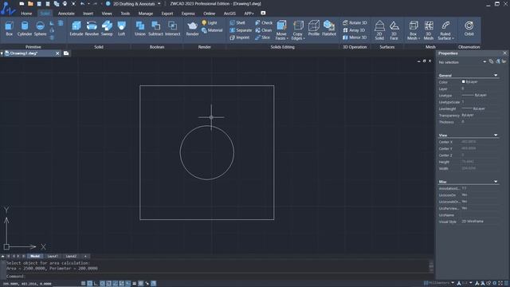Viewport: 510px width, 287px height.
Task: Open the Annotate ribbon tab
Action: coord(66,14)
